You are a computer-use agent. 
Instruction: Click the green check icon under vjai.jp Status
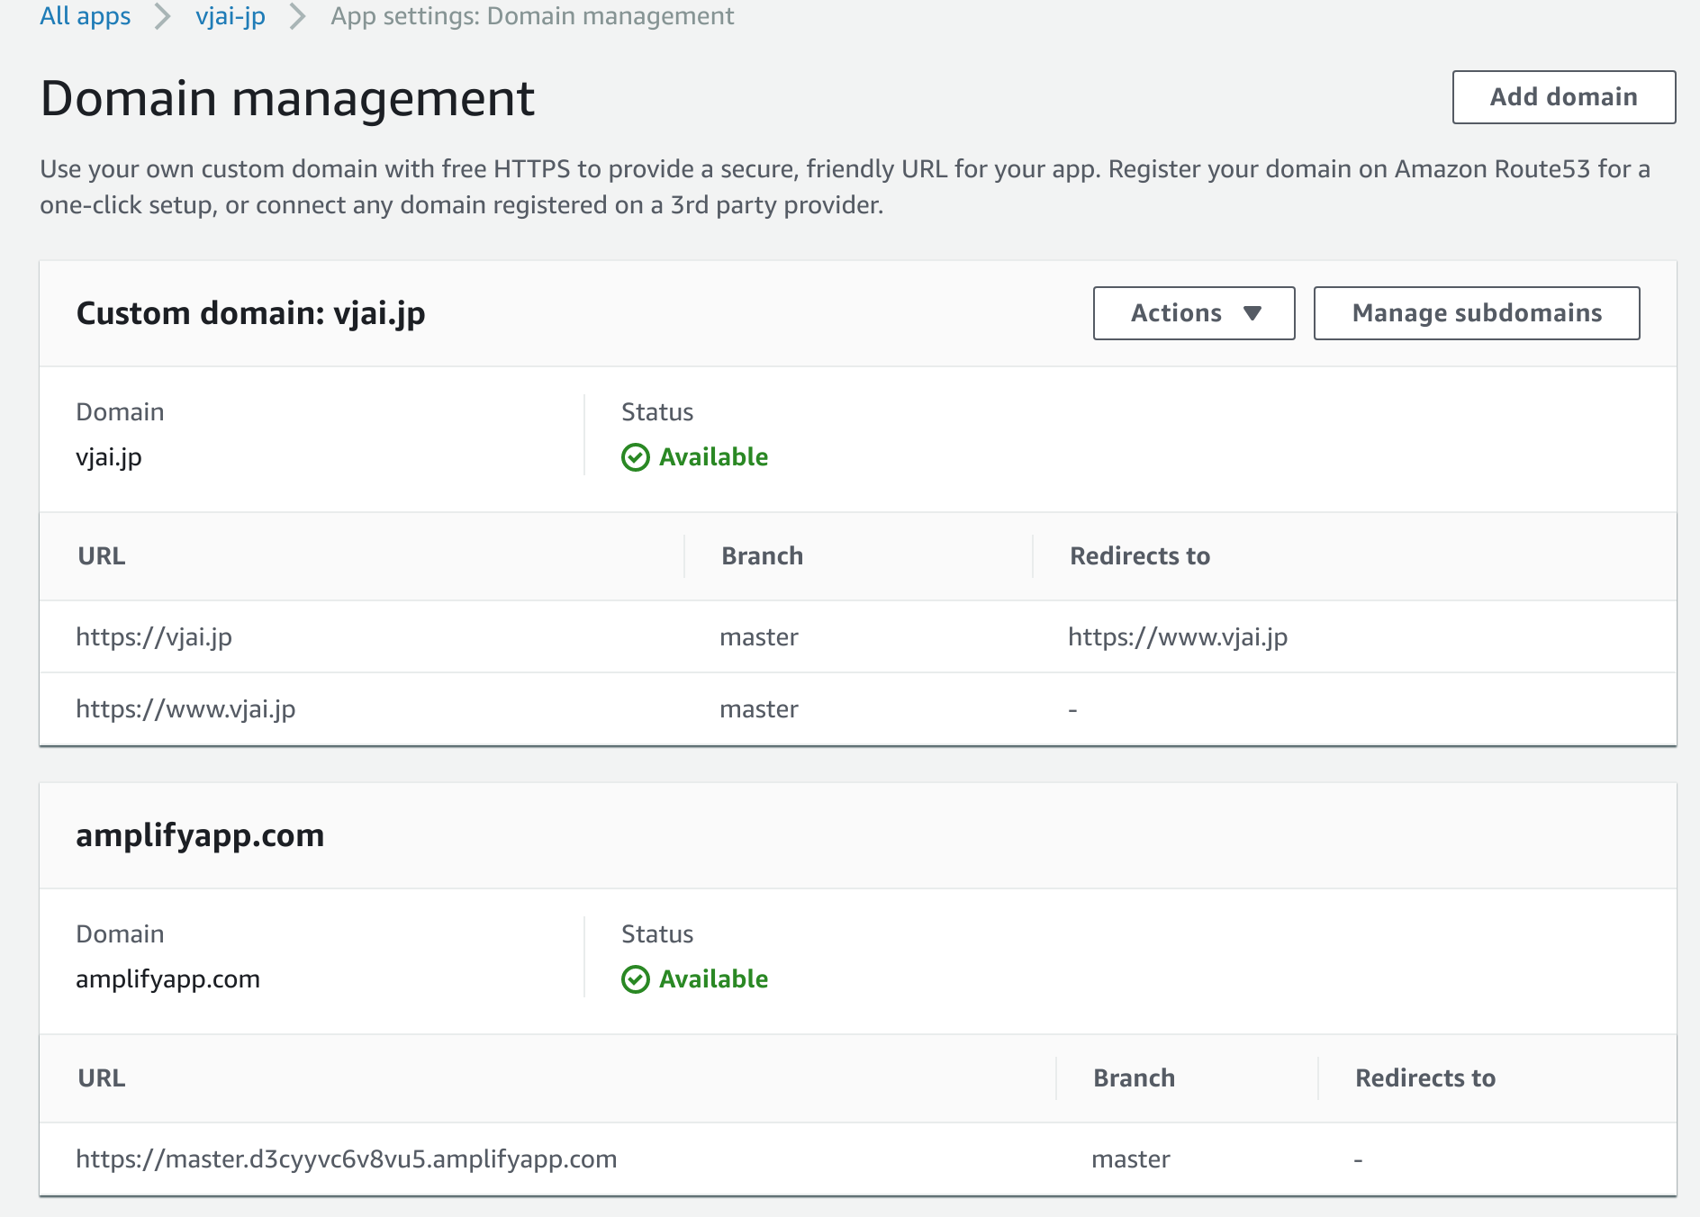pyautogui.click(x=636, y=457)
